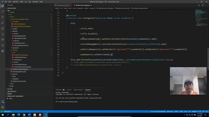Expand the MAVEN section
The image size is (209, 117).
[29, 94]
